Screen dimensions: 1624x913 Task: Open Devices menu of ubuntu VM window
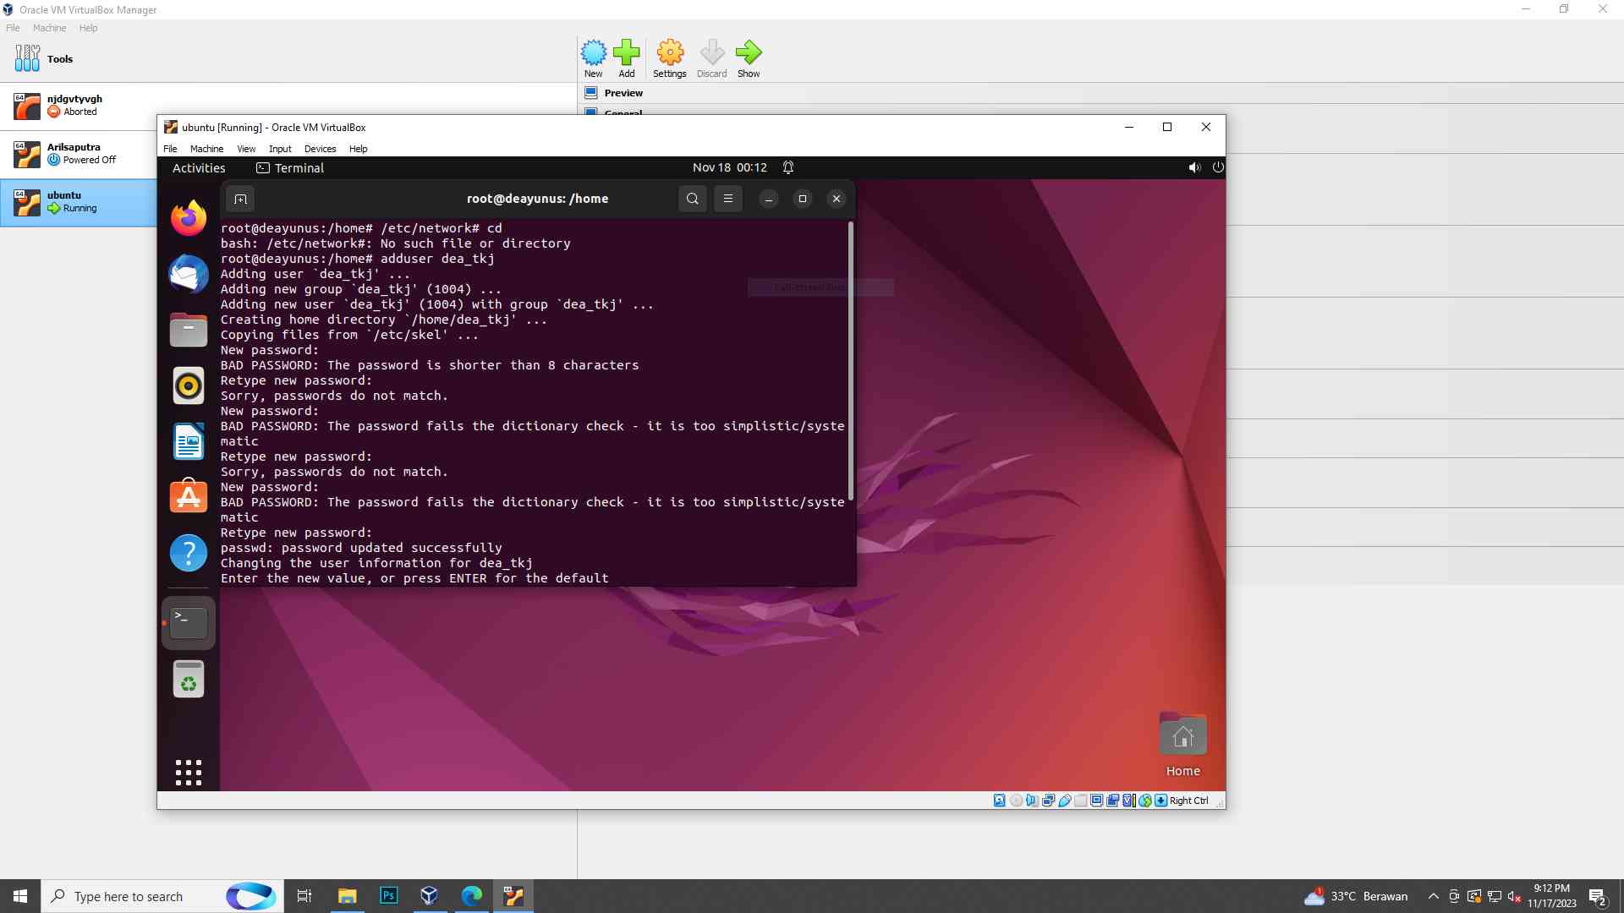(320, 149)
